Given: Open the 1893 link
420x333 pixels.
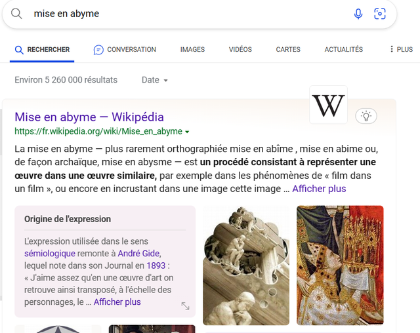Looking at the screenshot, I should click(x=156, y=265).
